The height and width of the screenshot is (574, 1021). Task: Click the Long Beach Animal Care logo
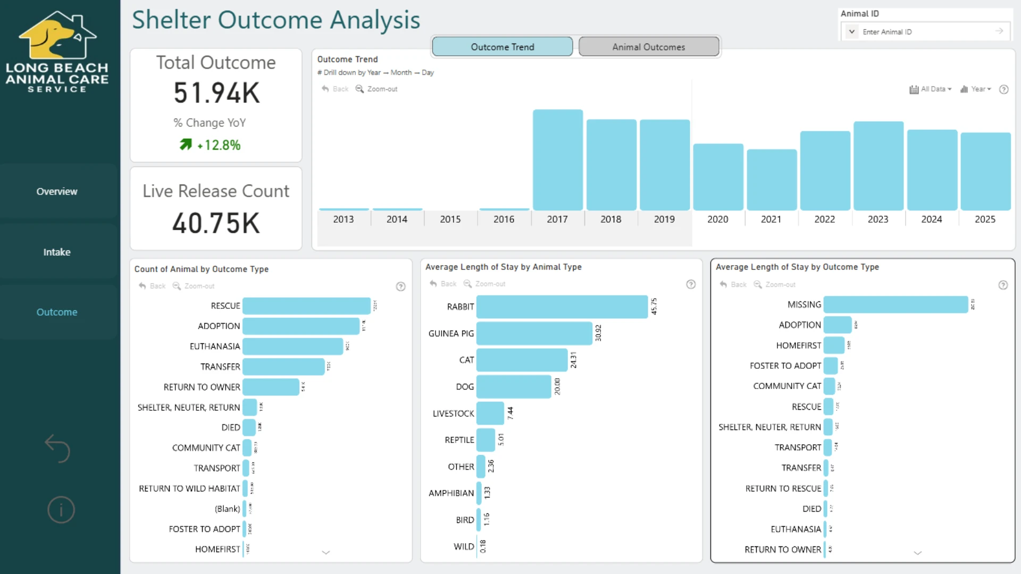[x=57, y=52]
